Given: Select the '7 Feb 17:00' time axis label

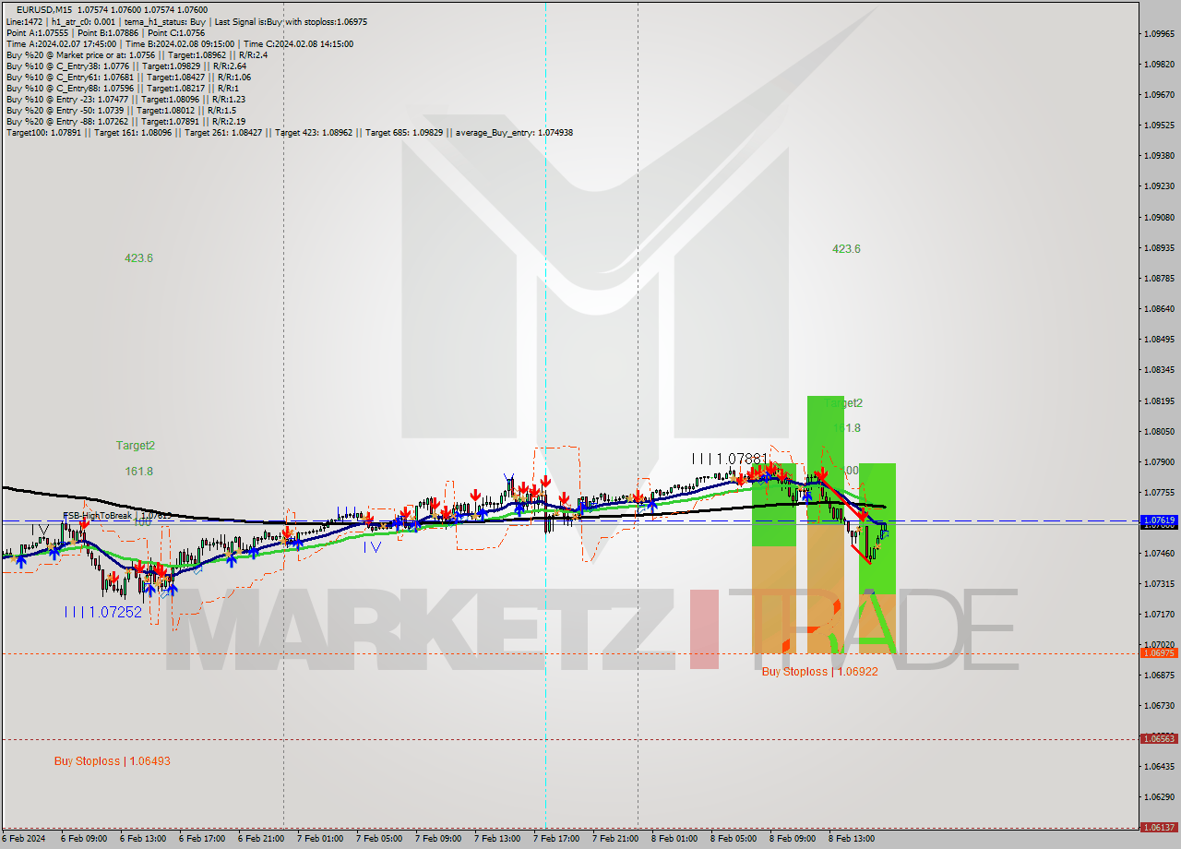Looking at the screenshot, I should pos(556,839).
